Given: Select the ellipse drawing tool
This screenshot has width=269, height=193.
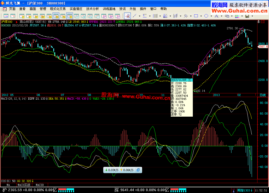Looking at the screenshot, I should (206, 16).
